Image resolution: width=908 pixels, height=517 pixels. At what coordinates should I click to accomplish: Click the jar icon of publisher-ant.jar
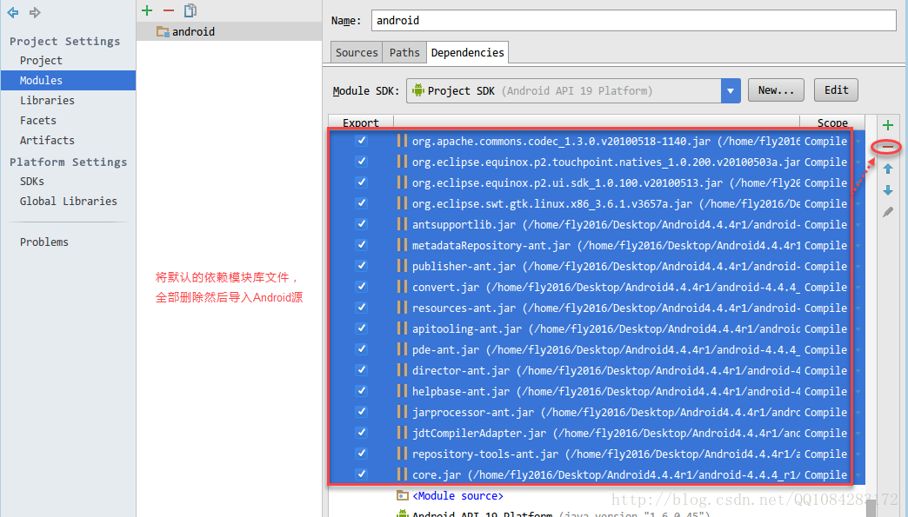(x=402, y=266)
